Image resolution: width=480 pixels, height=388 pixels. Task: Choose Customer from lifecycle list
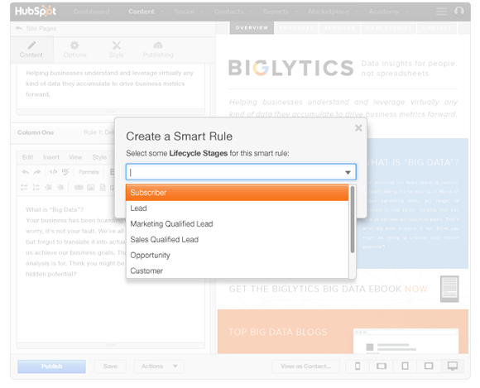pyautogui.click(x=237, y=271)
